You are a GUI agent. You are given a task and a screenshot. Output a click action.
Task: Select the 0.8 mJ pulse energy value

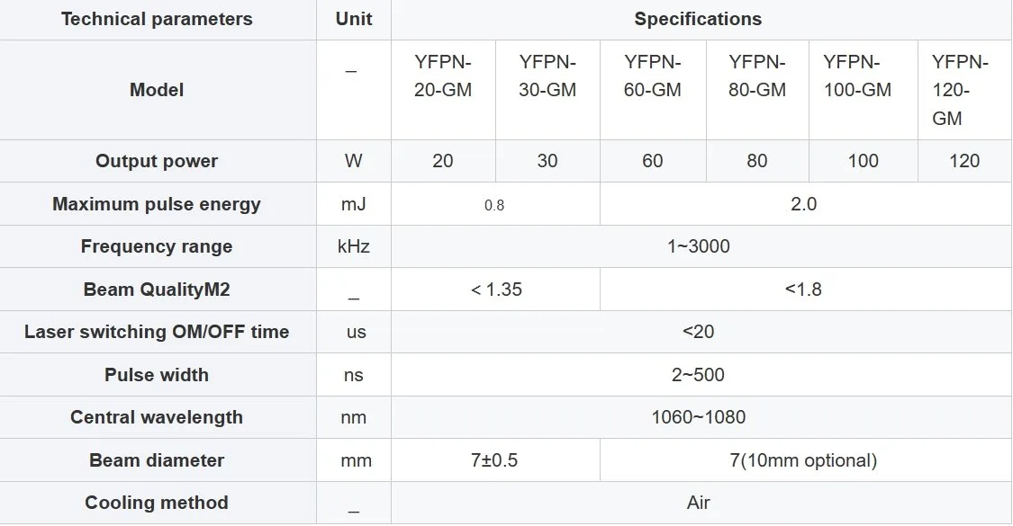(x=495, y=205)
